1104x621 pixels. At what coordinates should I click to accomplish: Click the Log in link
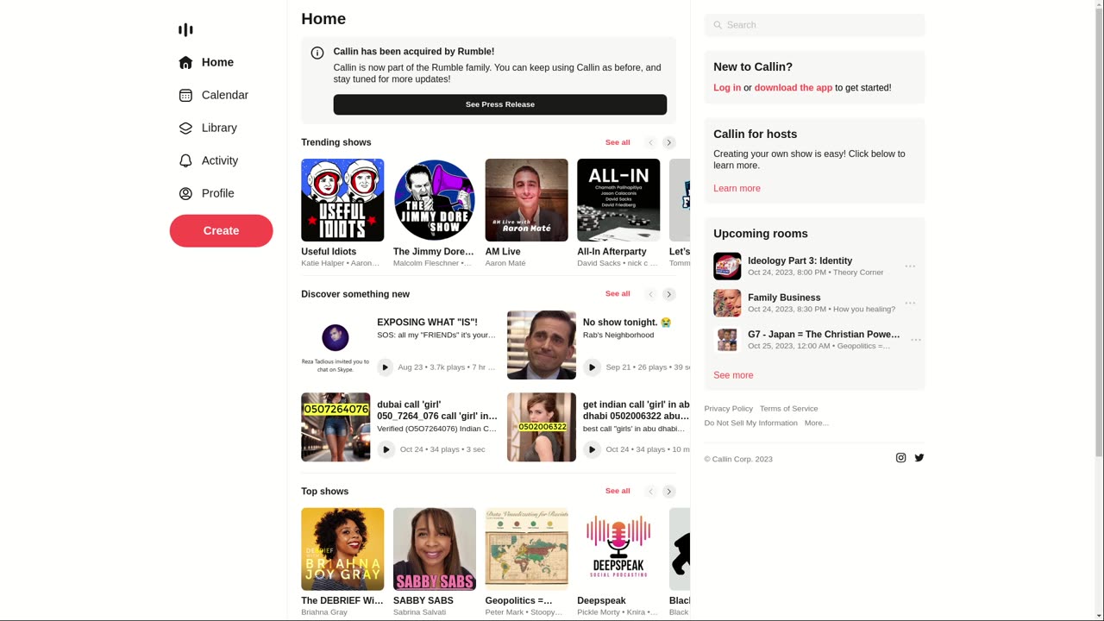[727, 88]
